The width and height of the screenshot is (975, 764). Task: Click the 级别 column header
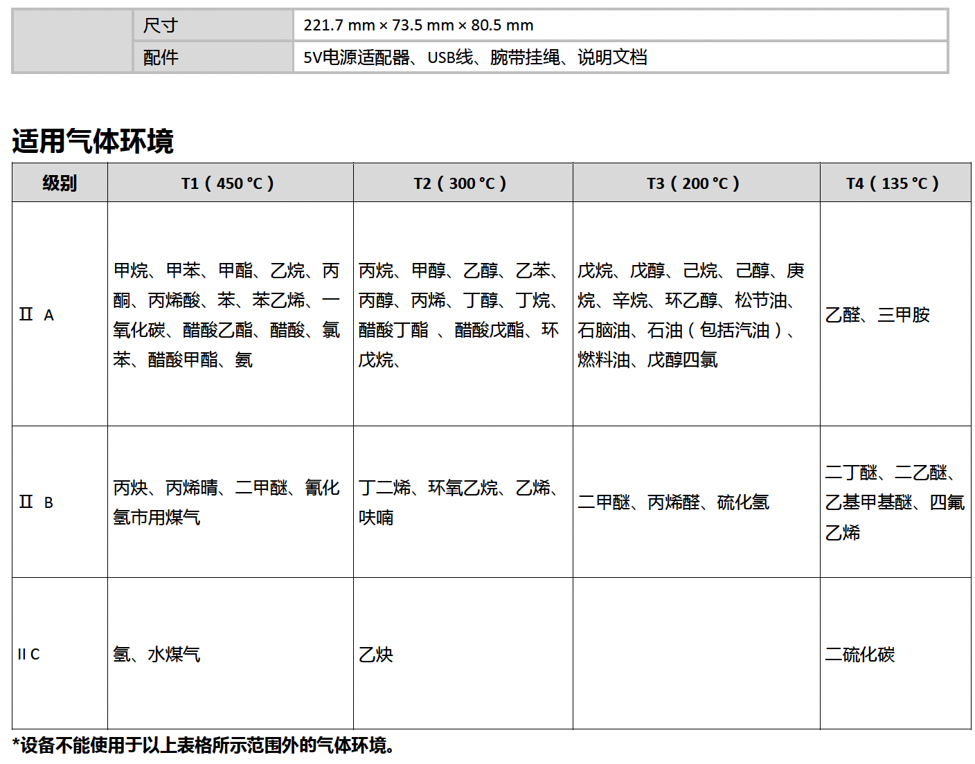[60, 183]
